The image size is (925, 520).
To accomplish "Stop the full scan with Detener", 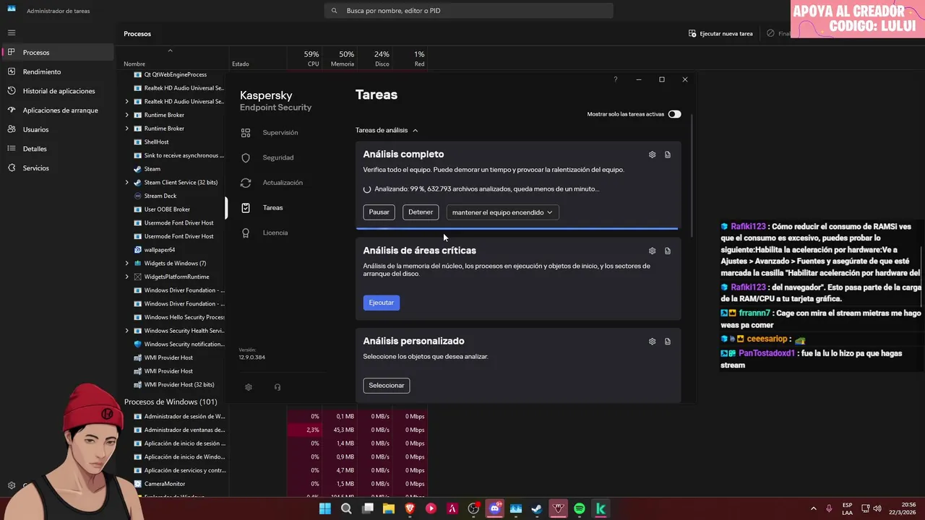I will click(421, 212).
